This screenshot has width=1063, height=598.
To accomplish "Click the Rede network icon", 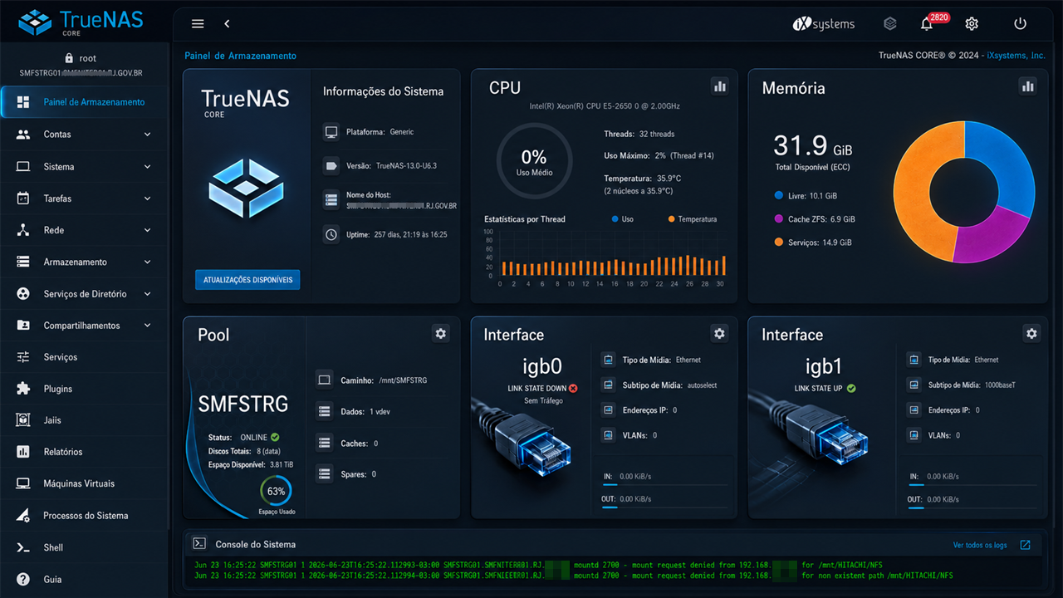I will pos(23,230).
